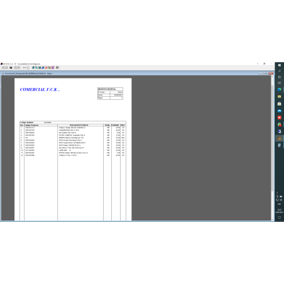The image size is (284, 284).
Task: Go to previous report page
Action: click(6, 68)
